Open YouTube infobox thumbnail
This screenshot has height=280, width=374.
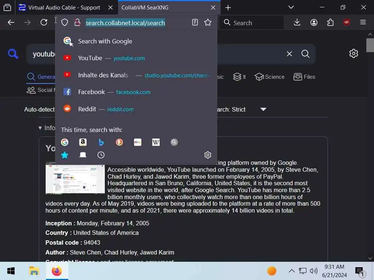pos(75,179)
